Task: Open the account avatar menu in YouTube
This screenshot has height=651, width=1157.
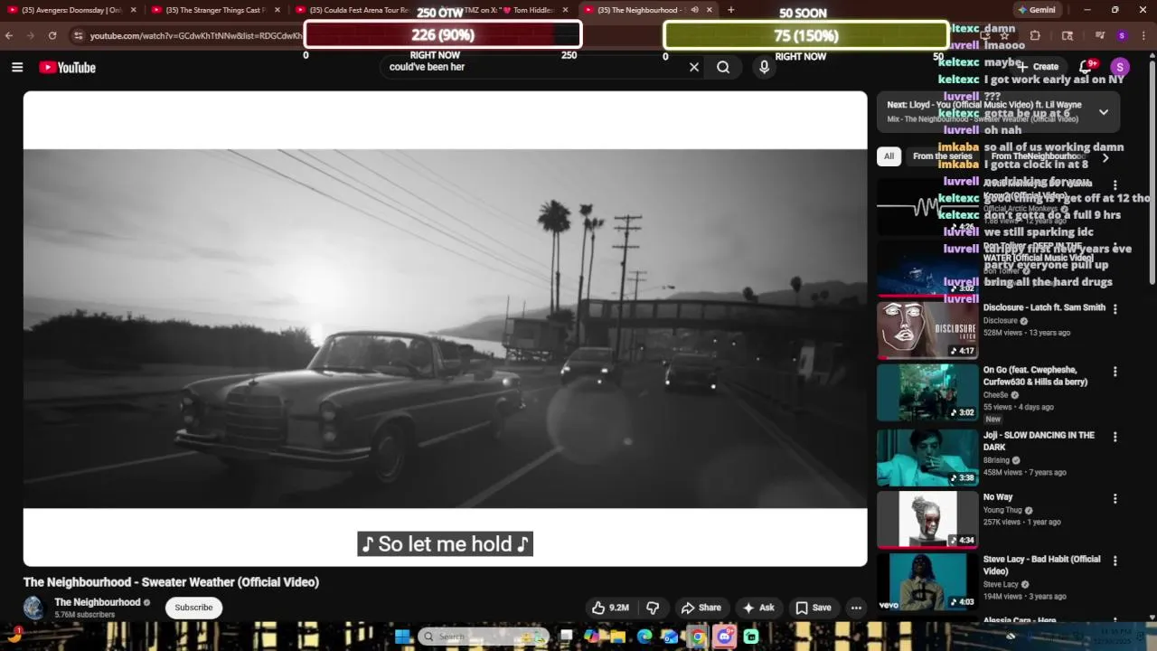Action: tap(1120, 67)
